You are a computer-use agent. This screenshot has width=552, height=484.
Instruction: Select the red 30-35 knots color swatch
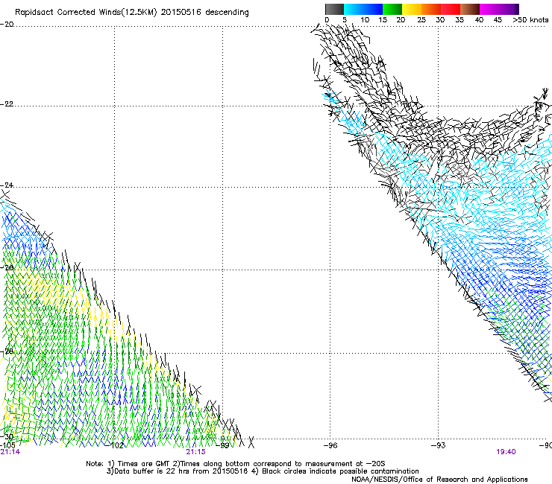(451, 9)
